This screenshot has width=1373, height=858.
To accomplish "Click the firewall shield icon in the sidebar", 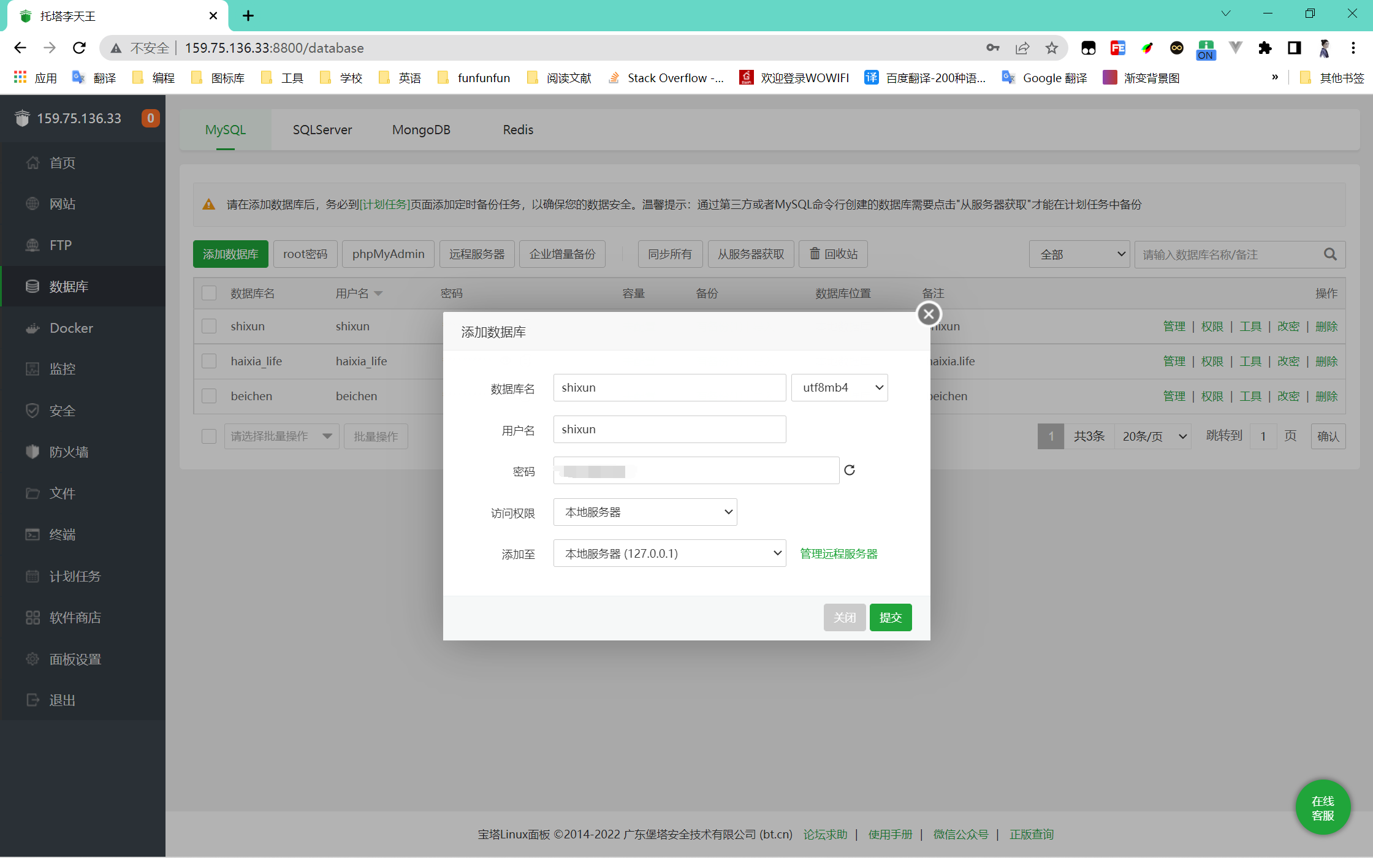I will click(32, 452).
